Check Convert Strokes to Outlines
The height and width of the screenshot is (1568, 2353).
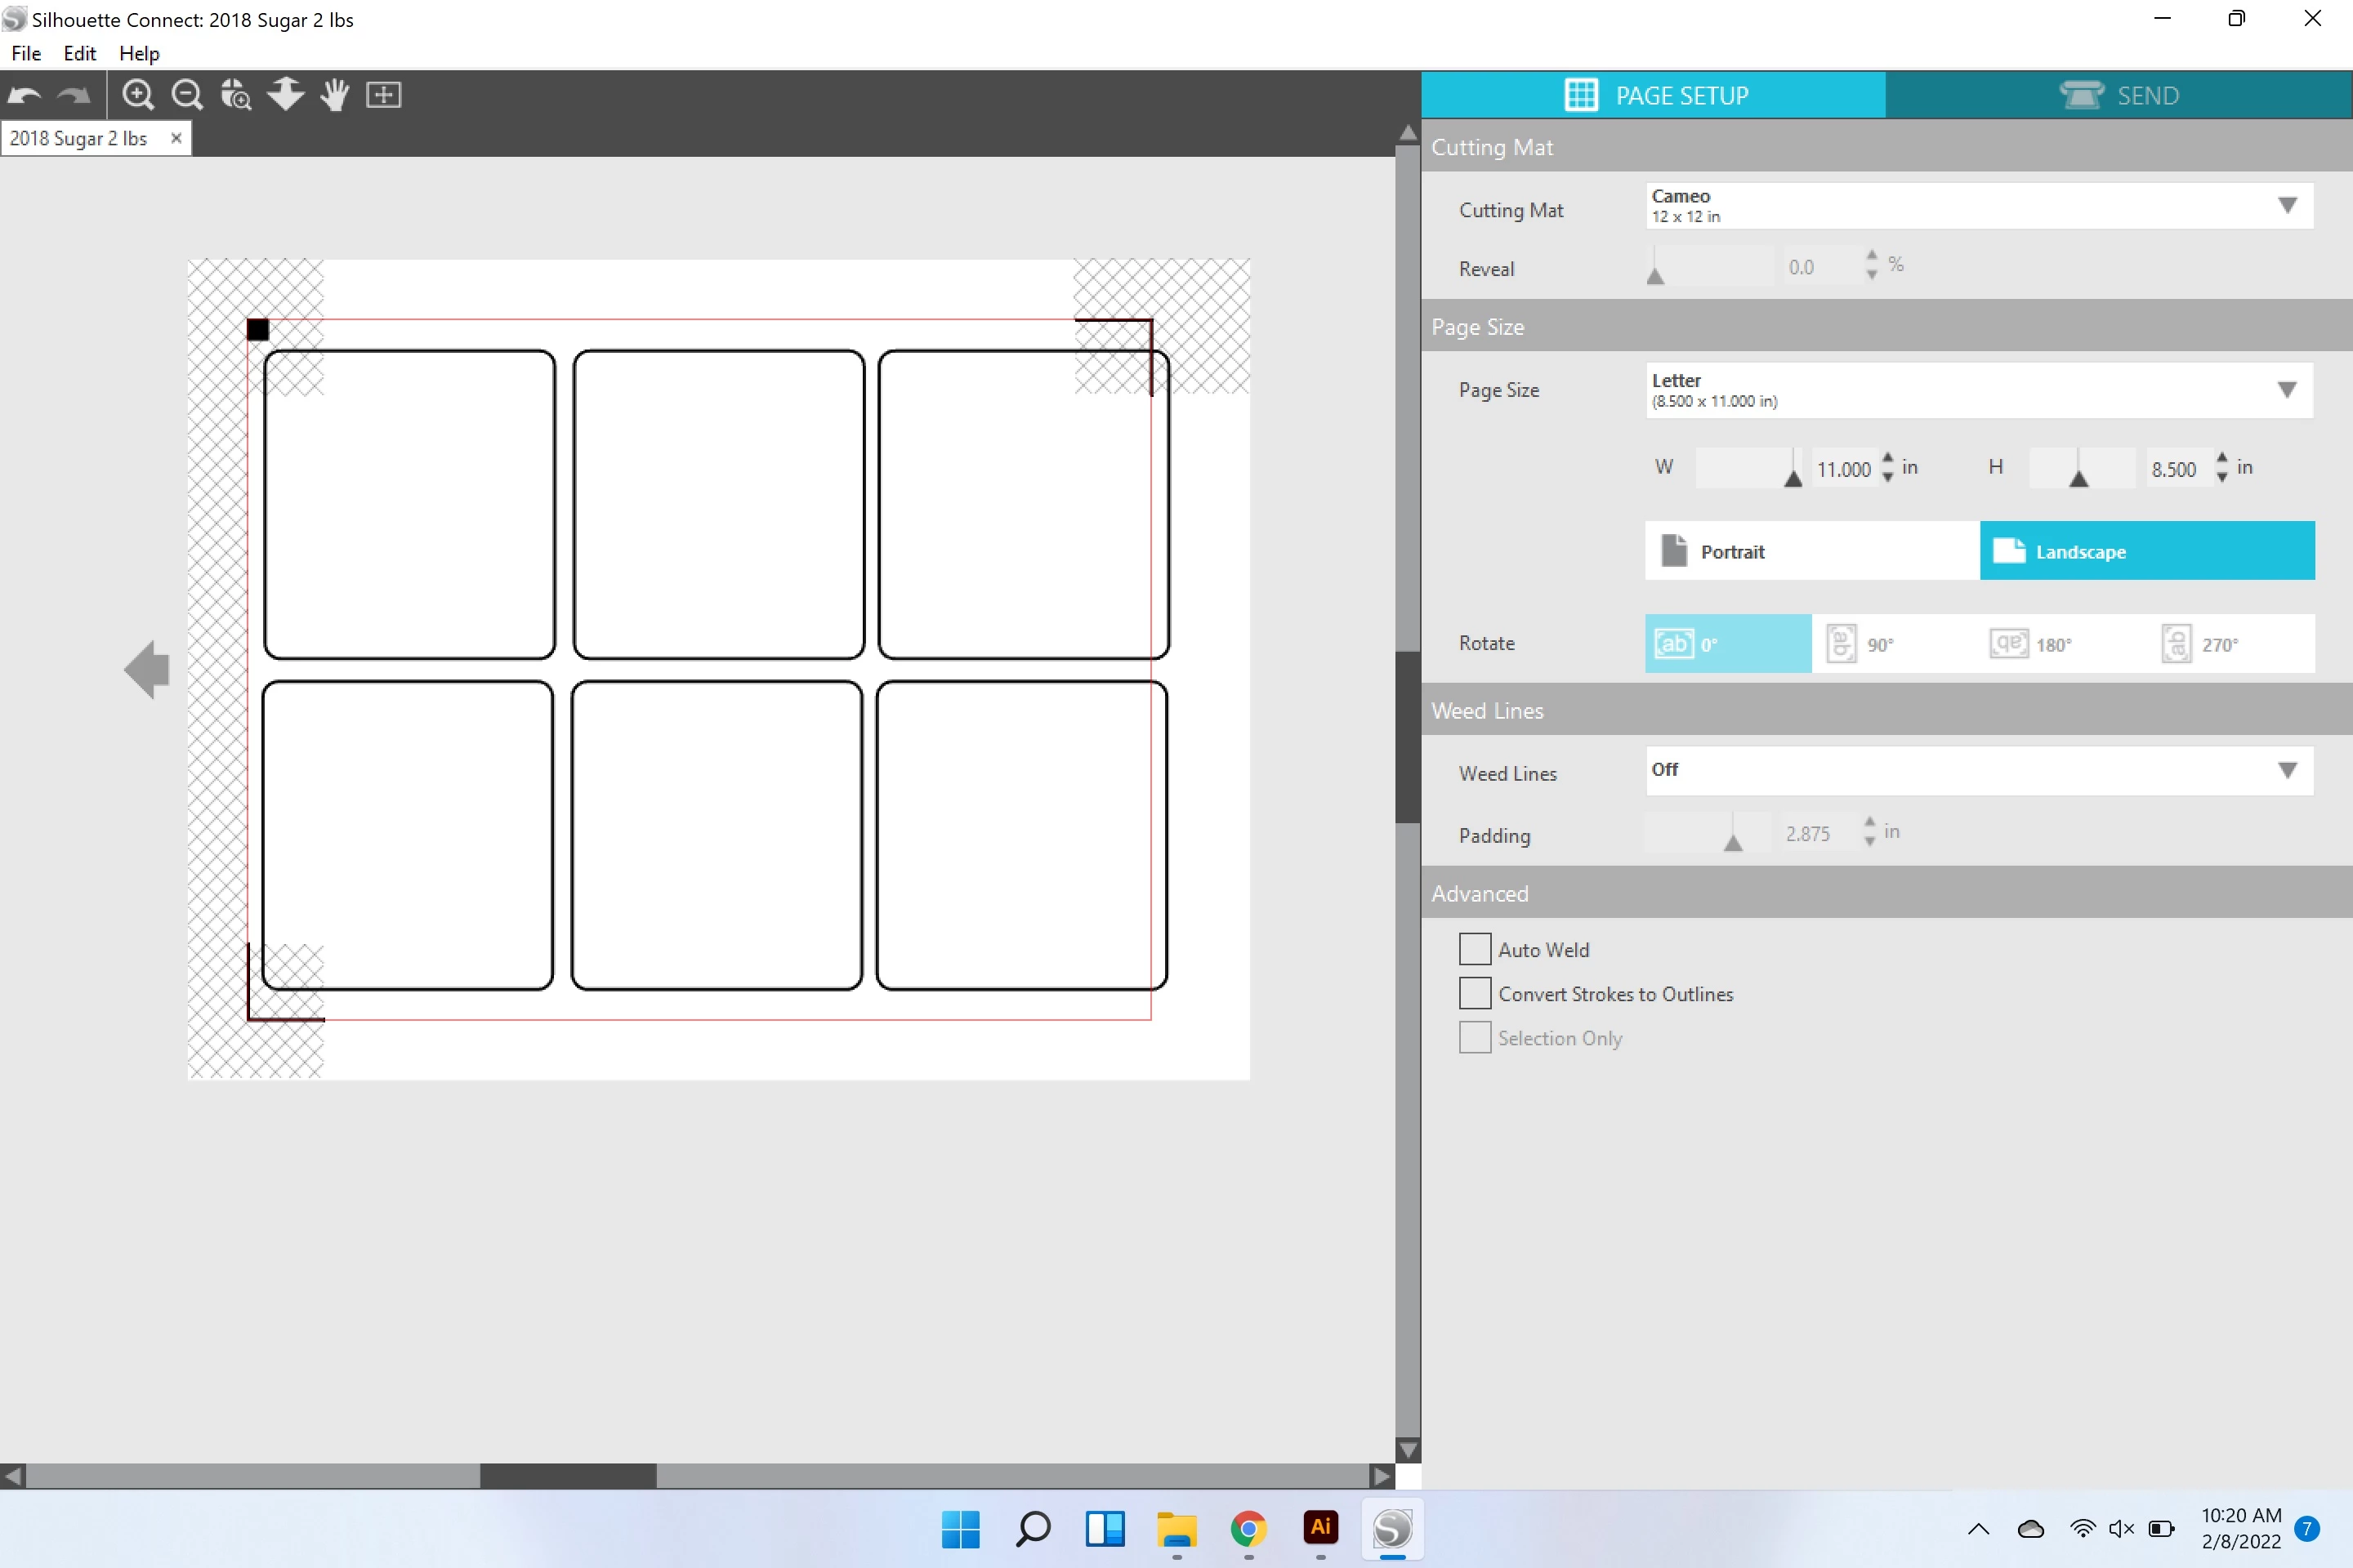(x=1475, y=993)
